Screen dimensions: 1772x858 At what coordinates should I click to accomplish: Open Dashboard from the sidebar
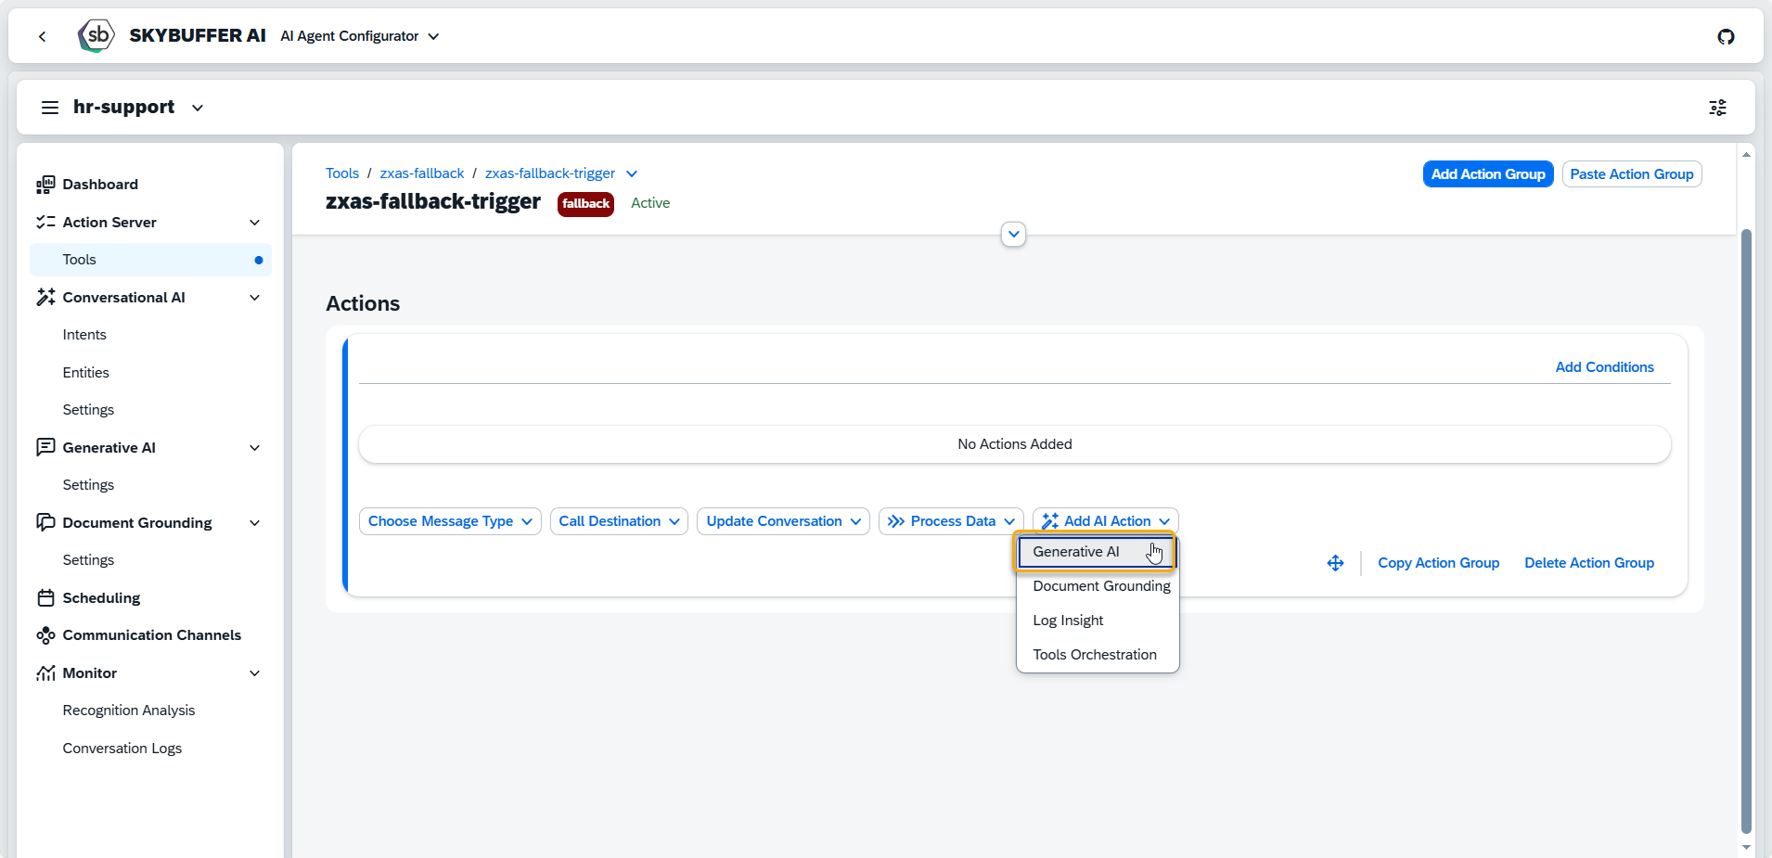[x=100, y=185]
